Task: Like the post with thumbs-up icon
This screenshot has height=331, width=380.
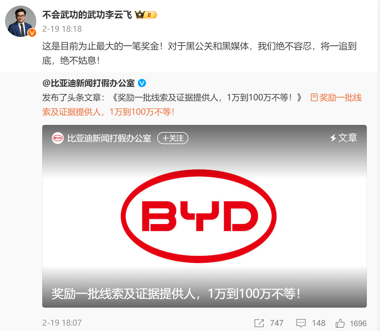Action: [x=340, y=323]
